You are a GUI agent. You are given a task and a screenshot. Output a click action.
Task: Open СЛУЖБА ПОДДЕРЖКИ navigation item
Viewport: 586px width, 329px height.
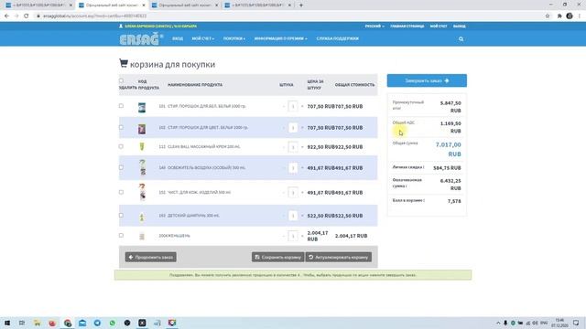338,38
